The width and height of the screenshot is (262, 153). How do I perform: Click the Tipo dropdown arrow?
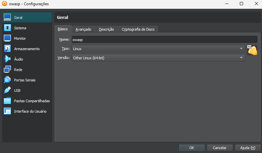tap(241, 49)
